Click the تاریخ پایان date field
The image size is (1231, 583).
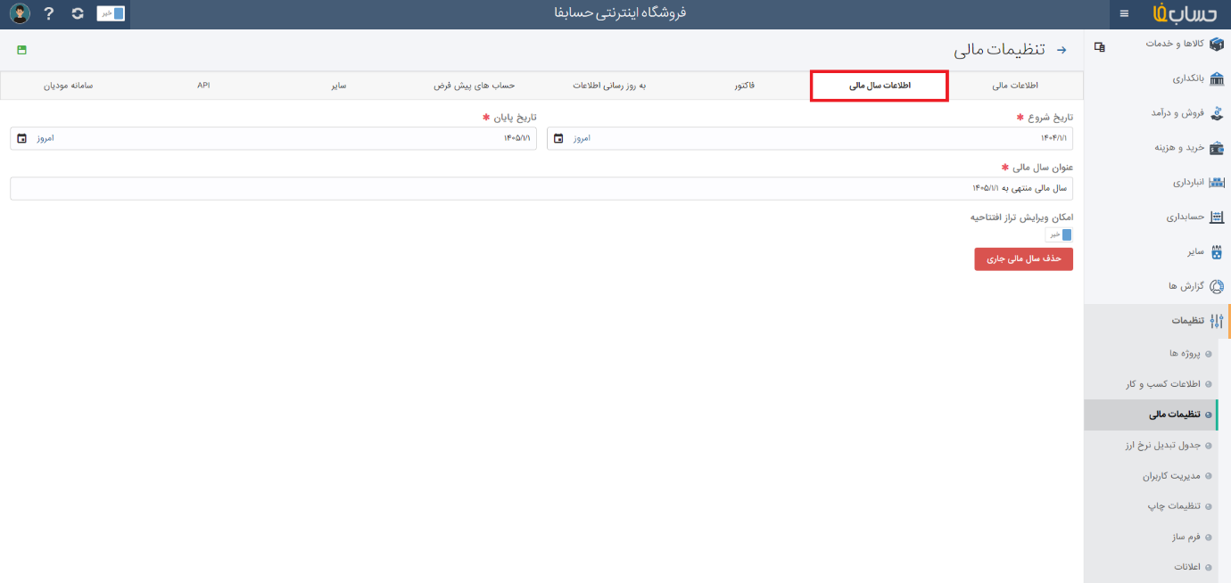click(x=273, y=138)
